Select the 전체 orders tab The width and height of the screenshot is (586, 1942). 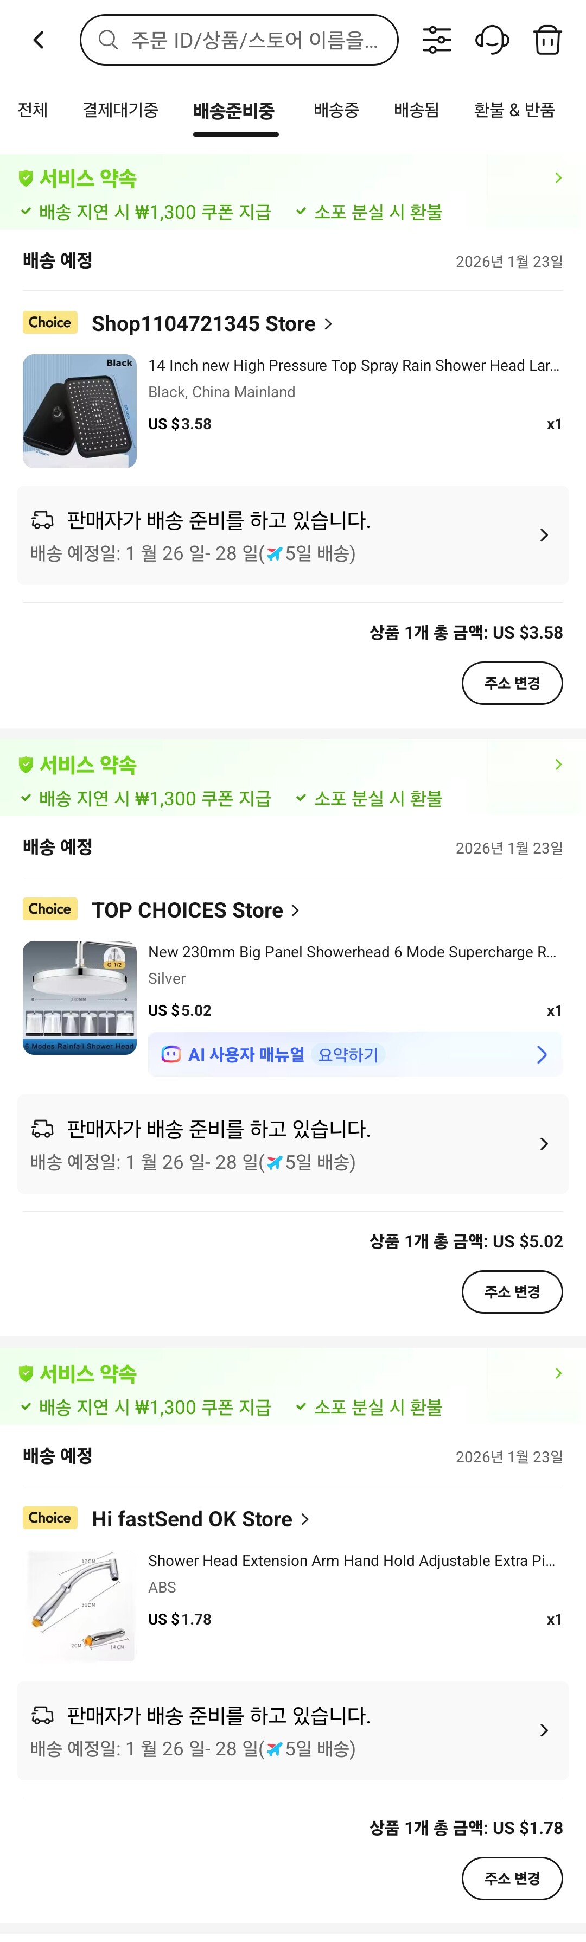[x=33, y=110]
